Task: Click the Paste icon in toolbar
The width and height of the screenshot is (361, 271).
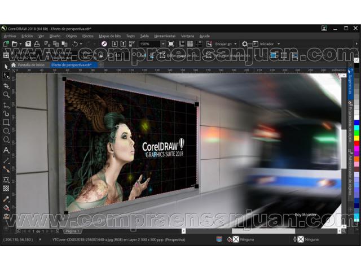Action: (64, 44)
